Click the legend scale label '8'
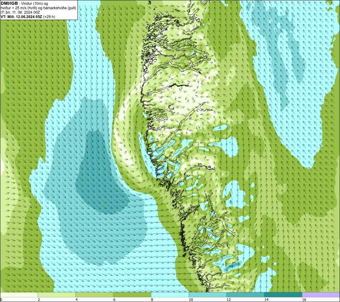This screenshot has width=340, height=302. [152, 300]
